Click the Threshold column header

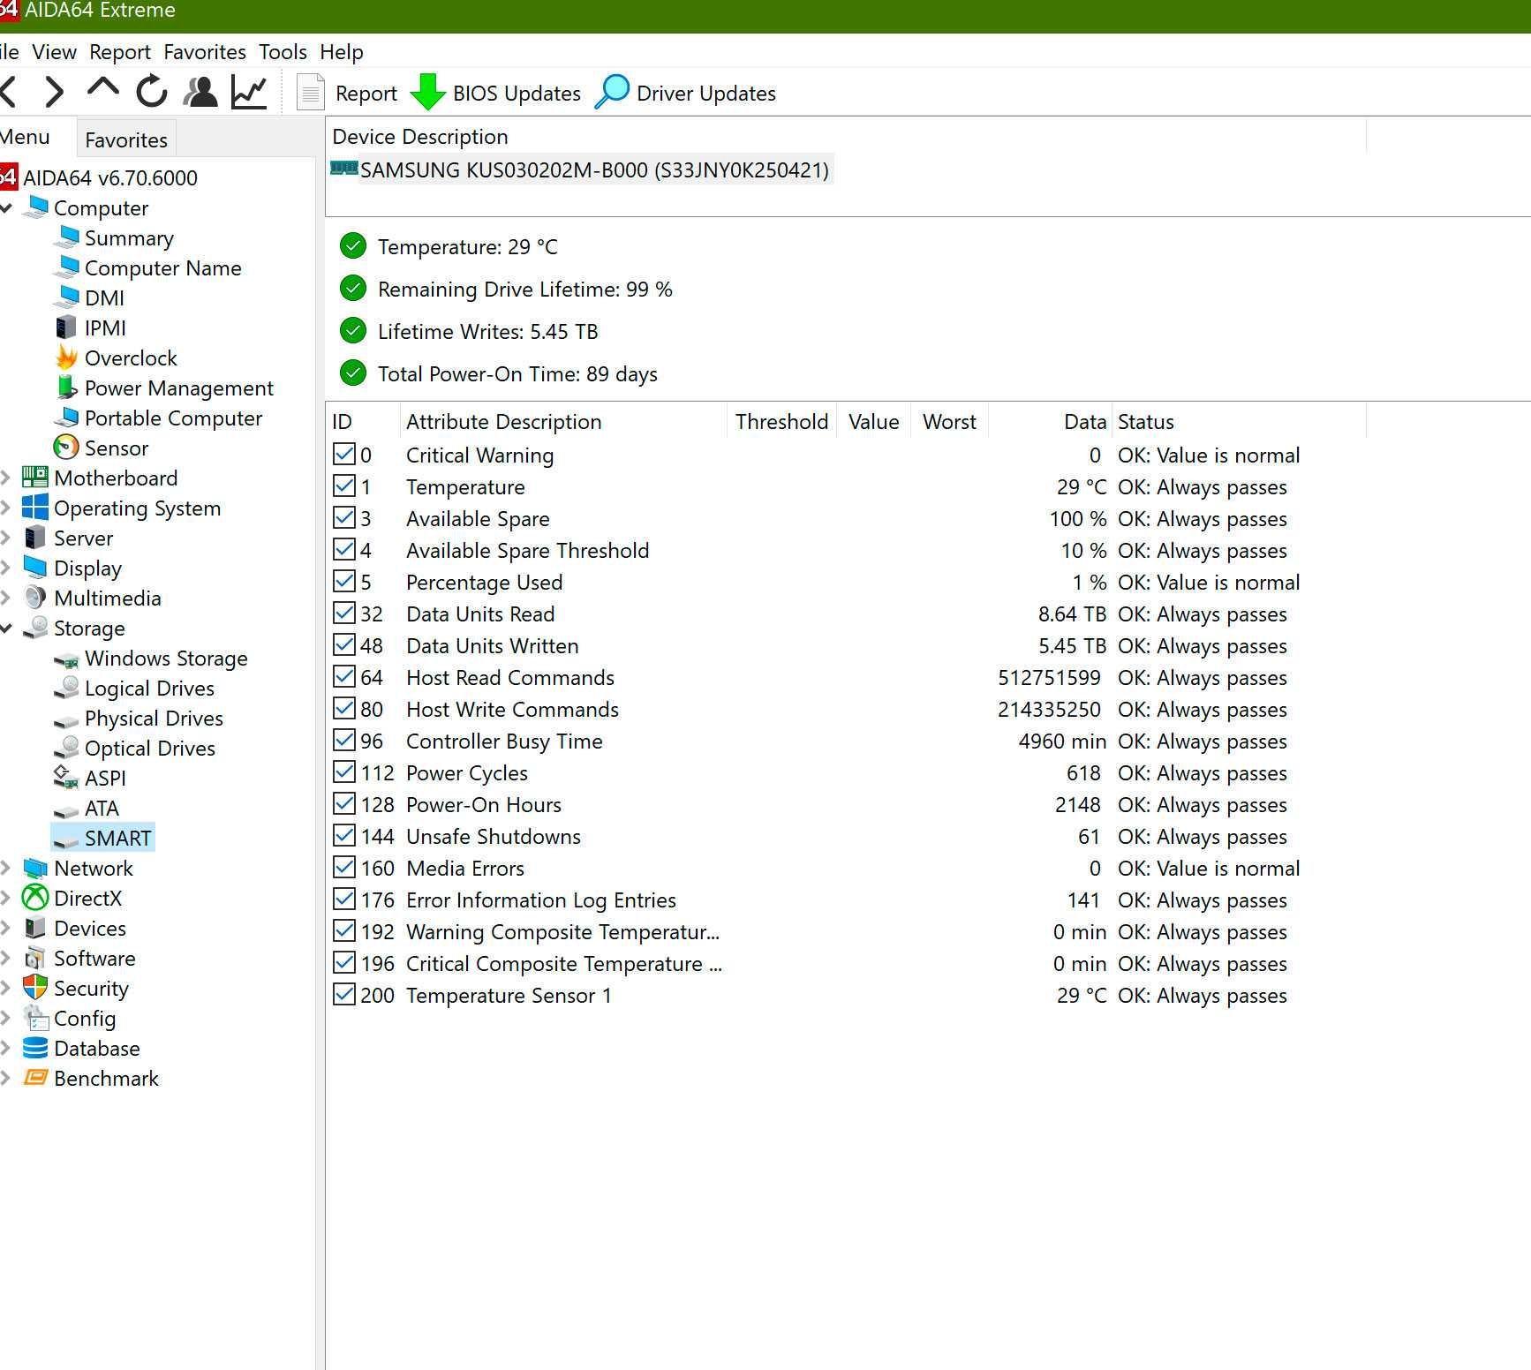tap(781, 422)
